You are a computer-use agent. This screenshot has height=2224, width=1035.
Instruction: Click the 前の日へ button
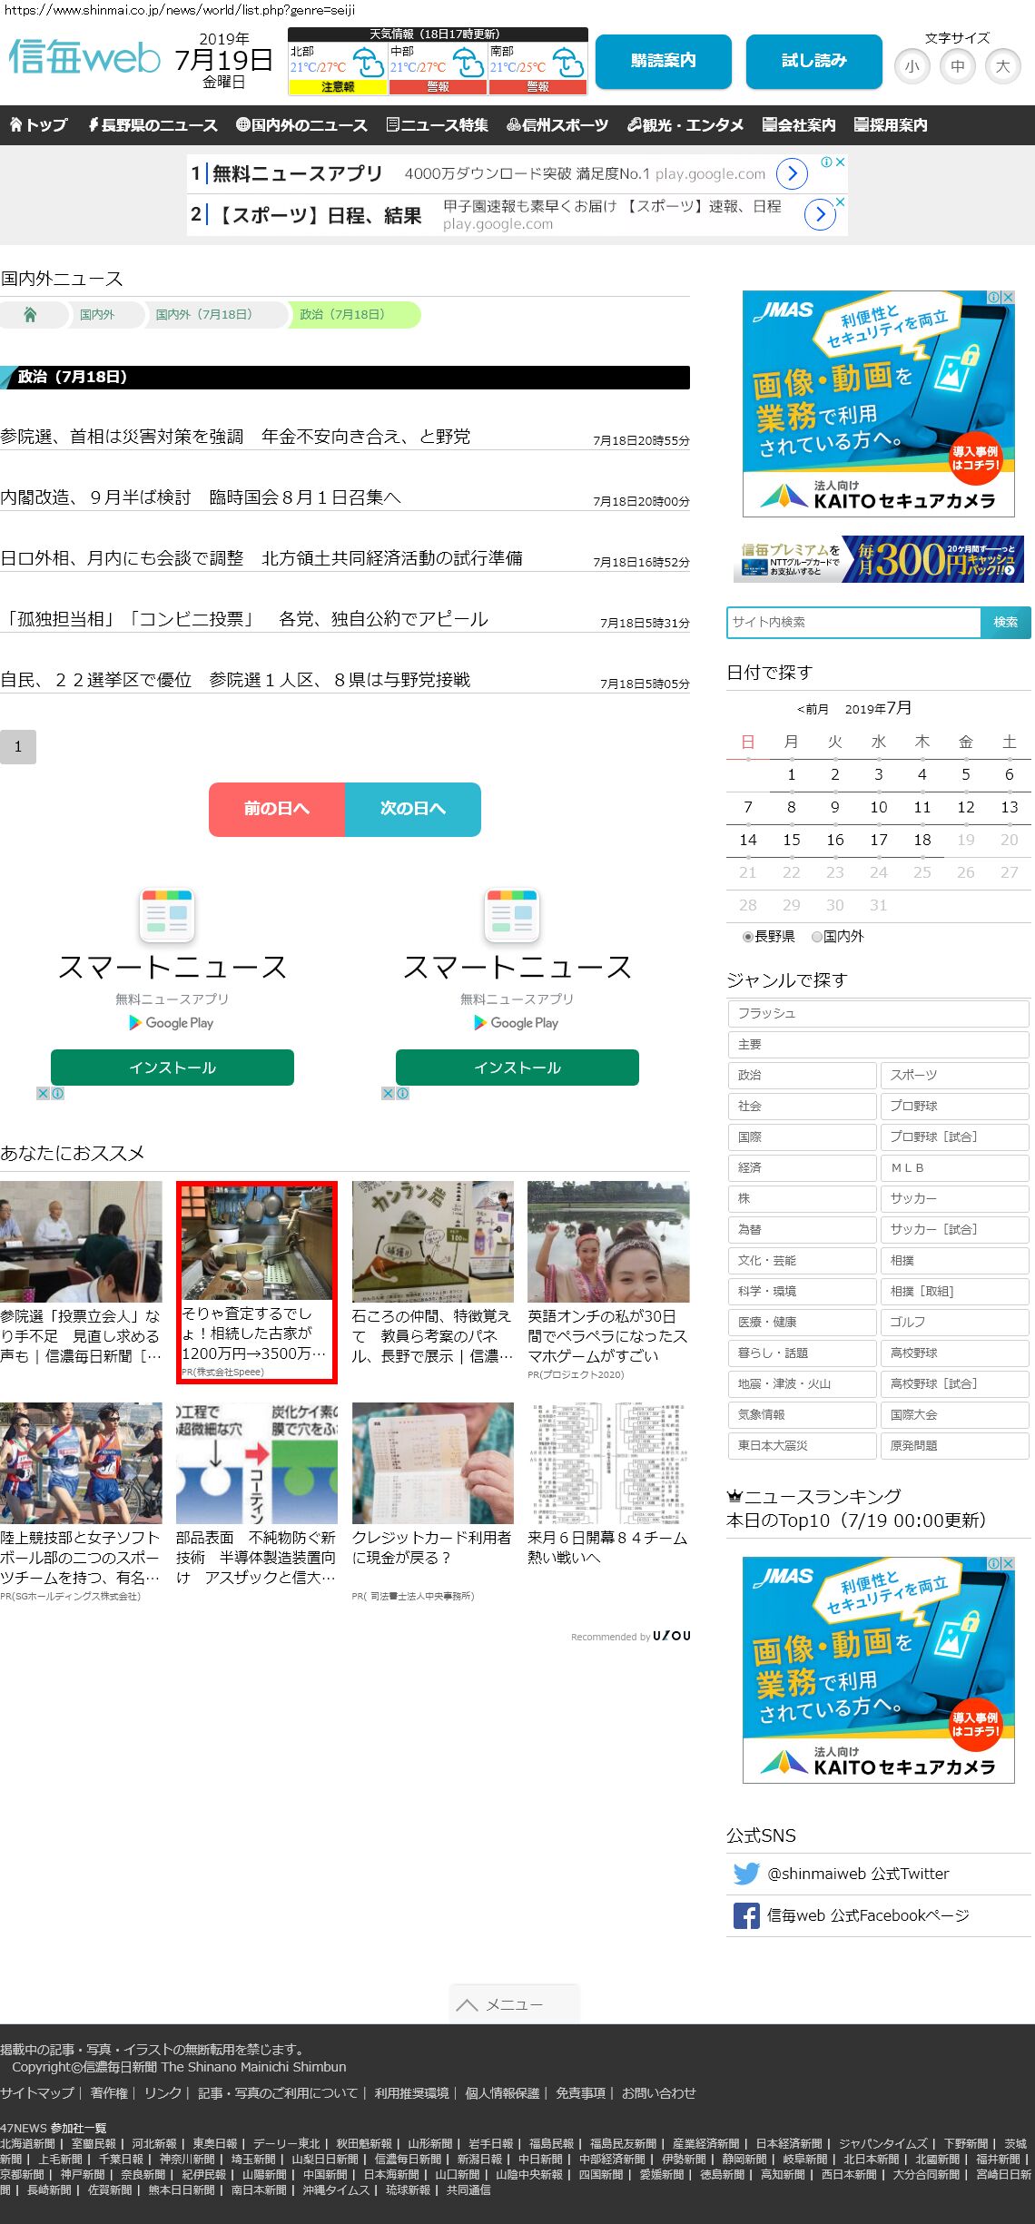click(277, 809)
